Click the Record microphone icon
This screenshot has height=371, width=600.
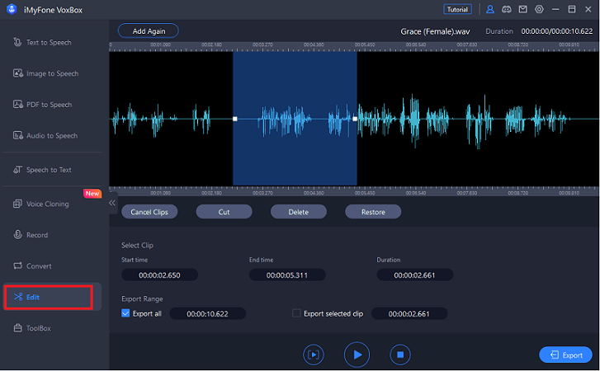(17, 235)
